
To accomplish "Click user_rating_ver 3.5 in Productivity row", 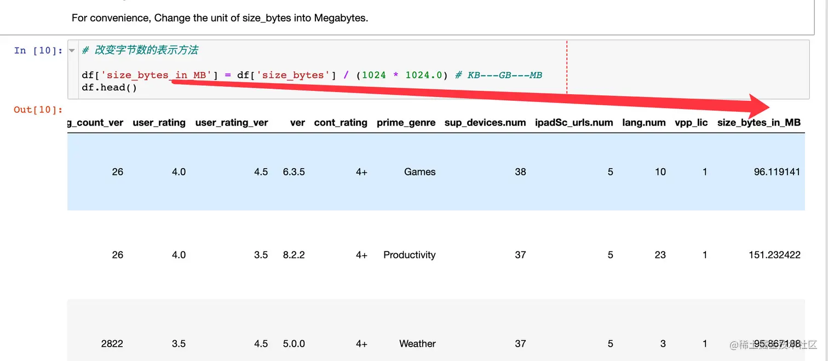I will tap(261, 255).
